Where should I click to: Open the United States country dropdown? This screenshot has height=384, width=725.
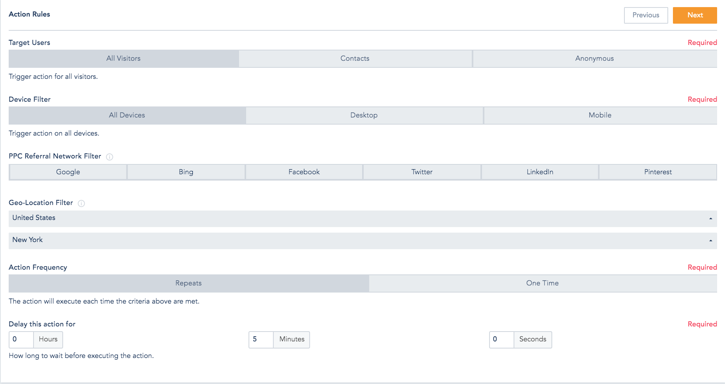tap(363, 218)
